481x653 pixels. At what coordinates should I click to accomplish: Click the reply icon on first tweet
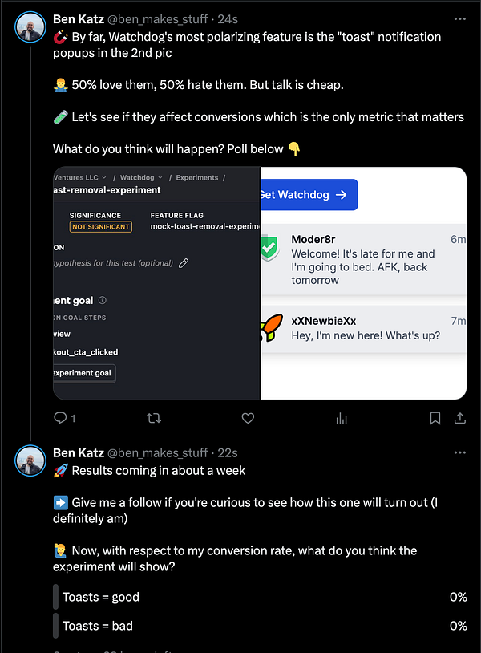(x=59, y=418)
